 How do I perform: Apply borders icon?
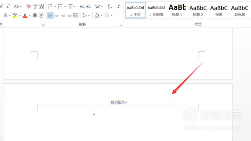(107, 15)
